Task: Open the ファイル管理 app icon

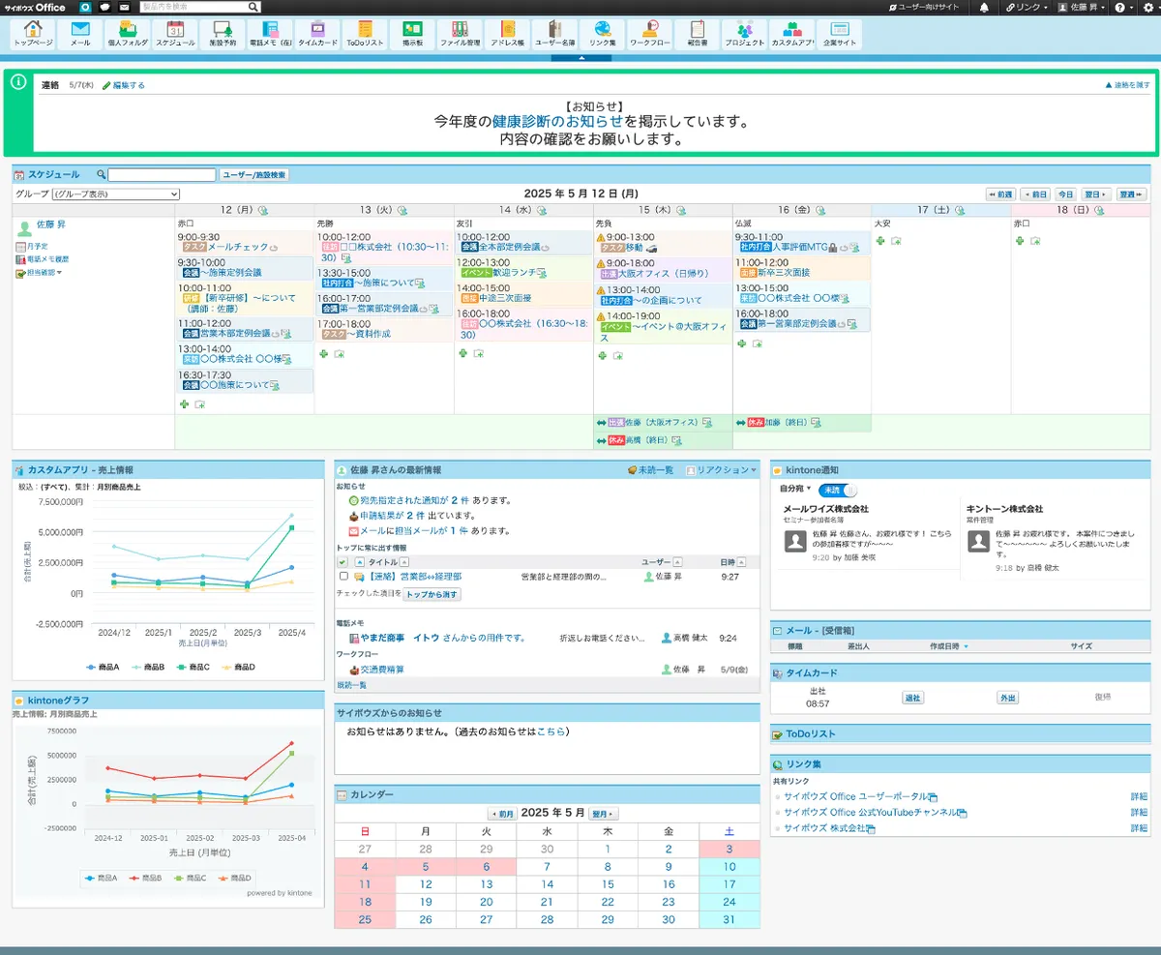Action: [x=460, y=34]
